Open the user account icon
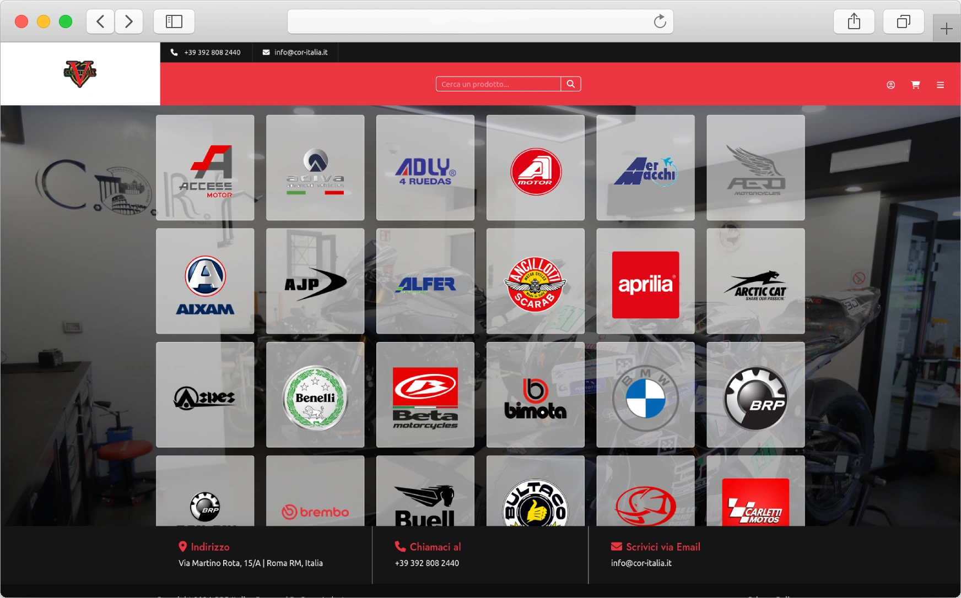The image size is (961, 598). [890, 85]
